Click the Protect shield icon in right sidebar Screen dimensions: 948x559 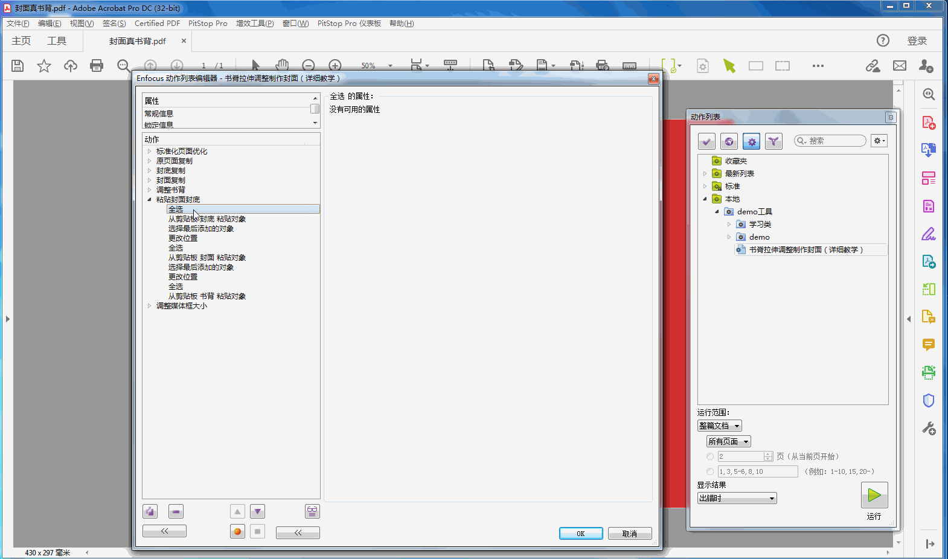pyautogui.click(x=929, y=400)
